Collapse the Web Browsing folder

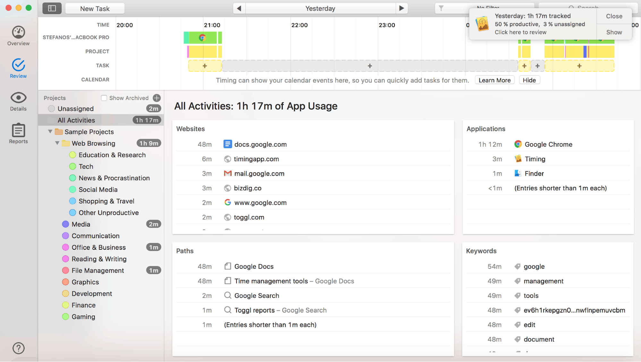[x=57, y=143]
